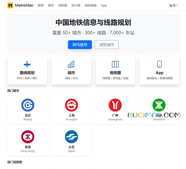Viewport: 186px width, 169px height.
Task: Click the Beijing English label
Action: tap(28, 119)
